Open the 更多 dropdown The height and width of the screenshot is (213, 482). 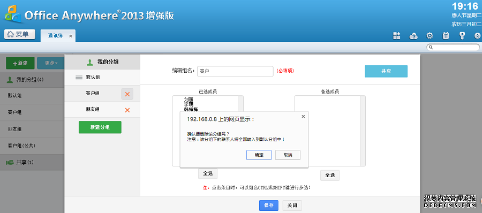[51, 63]
